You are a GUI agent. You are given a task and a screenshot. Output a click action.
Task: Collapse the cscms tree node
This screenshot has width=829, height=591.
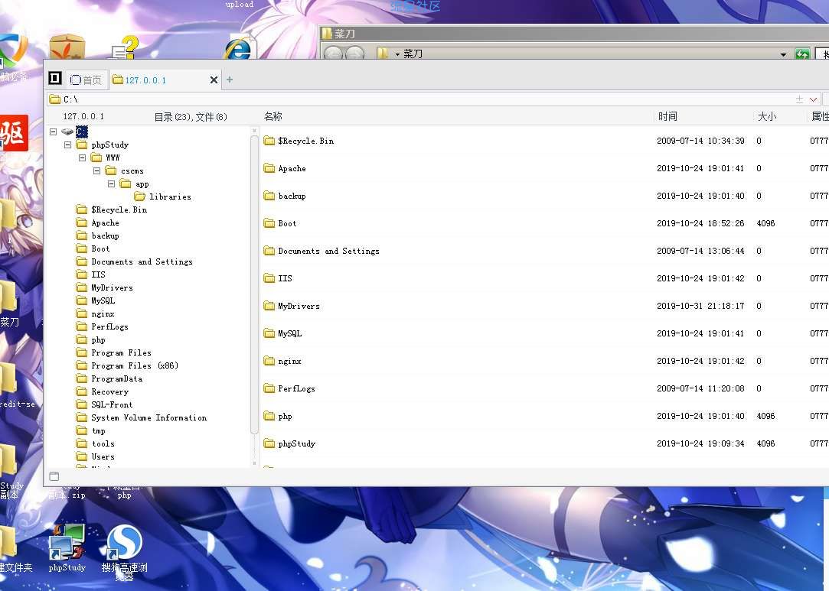[x=96, y=170]
